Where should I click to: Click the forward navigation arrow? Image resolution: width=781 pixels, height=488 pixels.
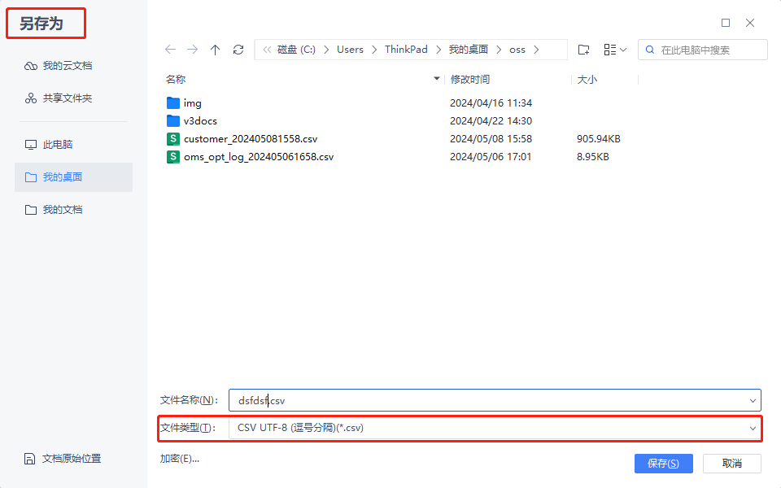point(192,50)
